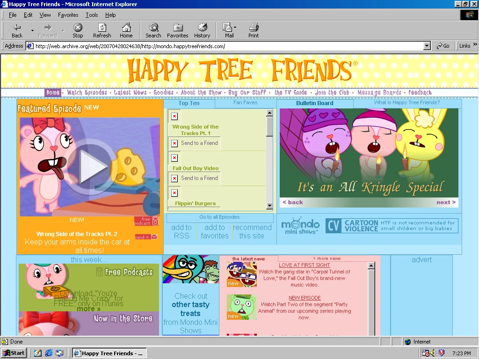Uncheck the Flippin' Burgers entry

tap(174, 193)
